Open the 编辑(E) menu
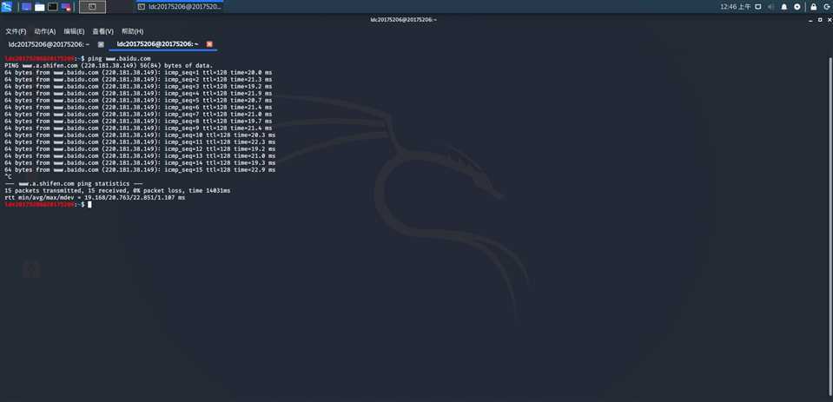Screen dimensions: 833x402 [x=74, y=31]
